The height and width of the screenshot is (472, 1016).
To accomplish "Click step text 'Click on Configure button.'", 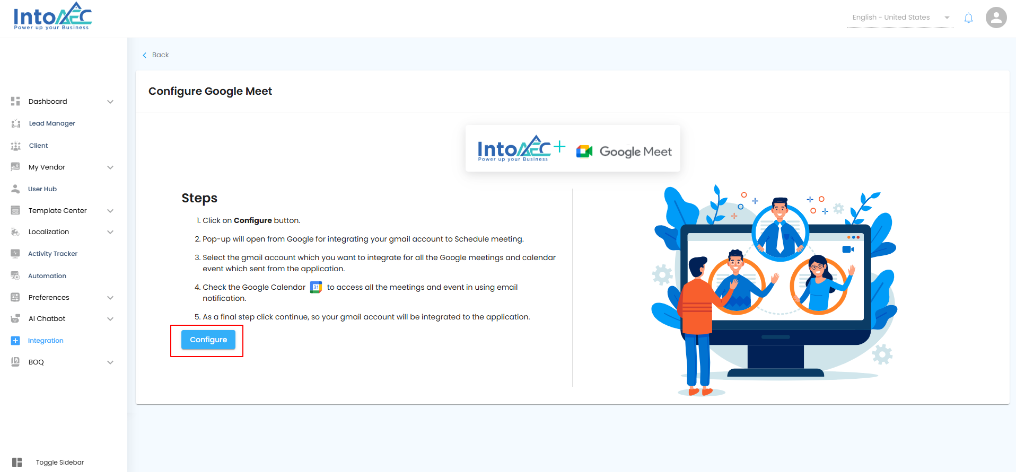I will 251,220.
